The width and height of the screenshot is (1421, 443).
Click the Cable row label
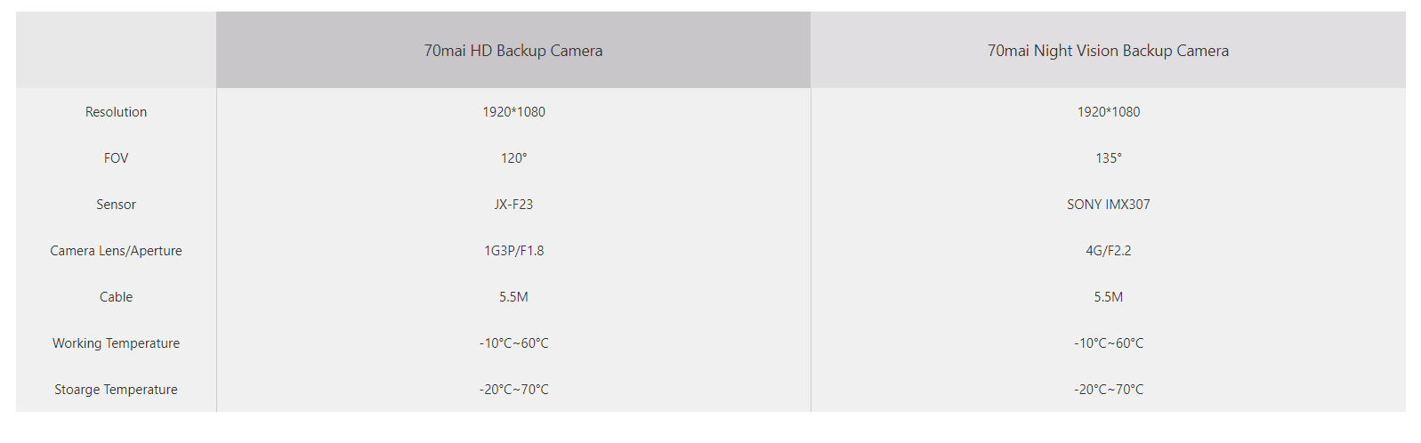coord(116,297)
